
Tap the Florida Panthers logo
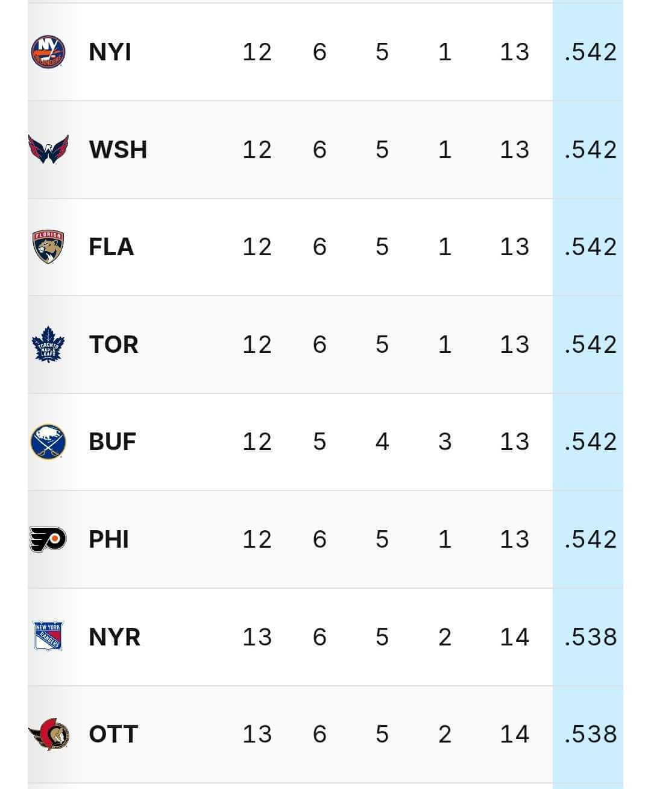(x=48, y=247)
